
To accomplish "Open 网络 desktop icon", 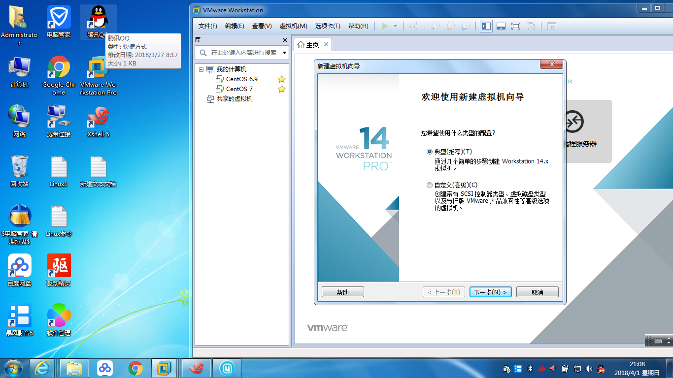I will click(x=19, y=121).
